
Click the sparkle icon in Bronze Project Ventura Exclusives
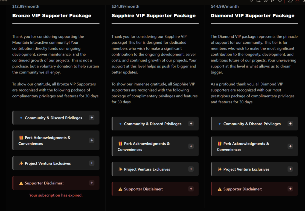tap(21, 163)
